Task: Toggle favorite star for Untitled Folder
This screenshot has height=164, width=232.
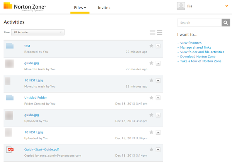Action: pos(152,98)
